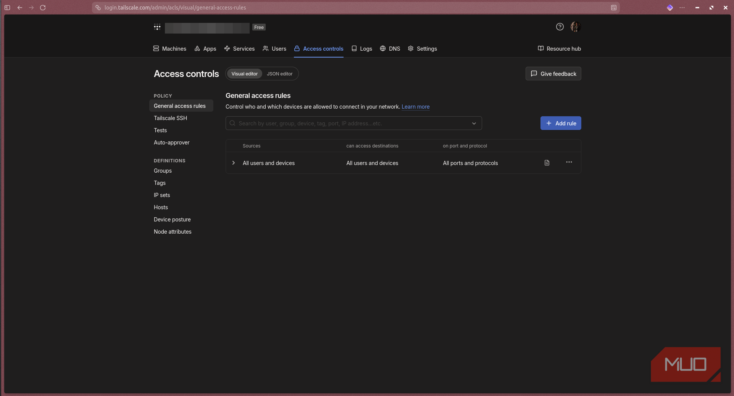Click the Give feedback button

tap(553, 74)
